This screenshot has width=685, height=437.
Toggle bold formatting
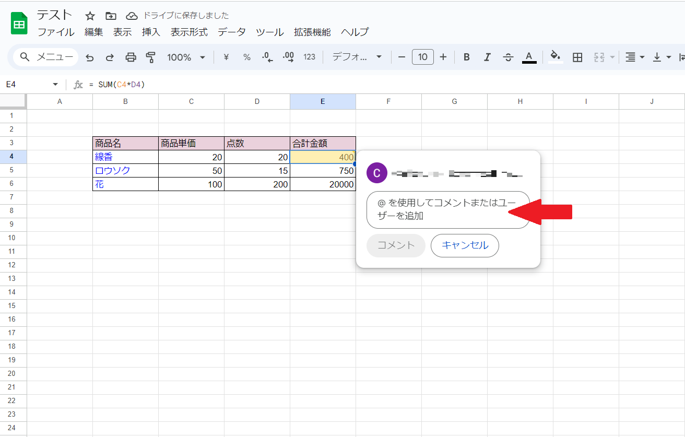(467, 57)
